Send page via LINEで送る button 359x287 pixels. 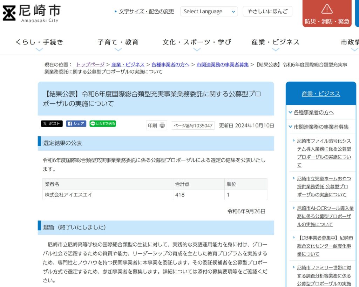coord(102,124)
